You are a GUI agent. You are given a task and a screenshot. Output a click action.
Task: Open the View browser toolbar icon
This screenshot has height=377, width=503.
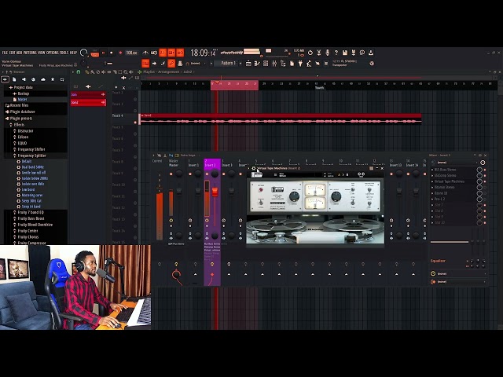pos(283,64)
